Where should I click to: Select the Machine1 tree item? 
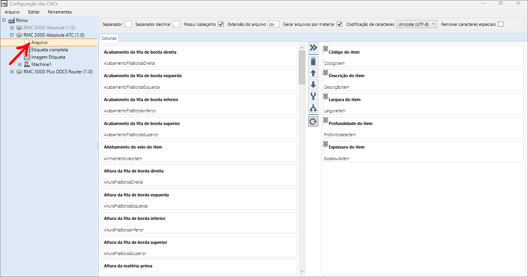pyautogui.click(x=41, y=64)
